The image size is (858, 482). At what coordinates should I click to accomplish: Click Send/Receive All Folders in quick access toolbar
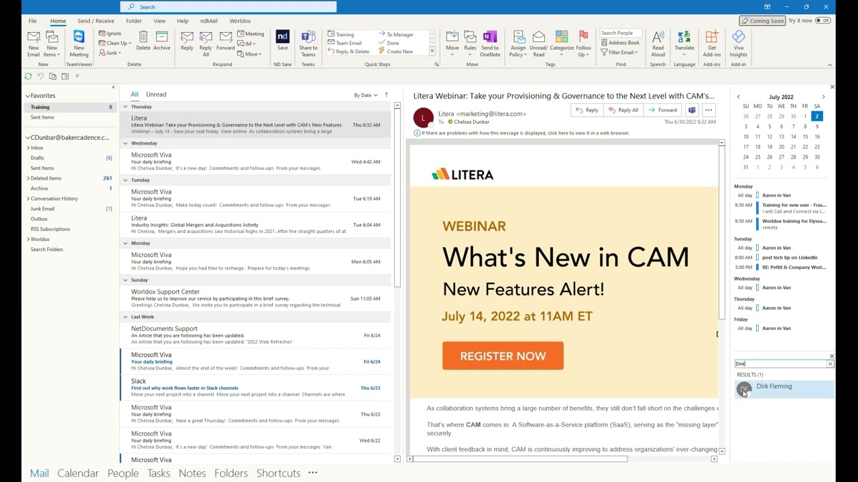click(28, 76)
